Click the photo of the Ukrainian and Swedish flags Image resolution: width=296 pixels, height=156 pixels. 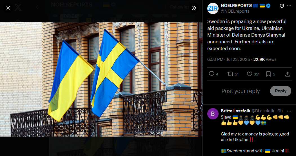click(101, 79)
